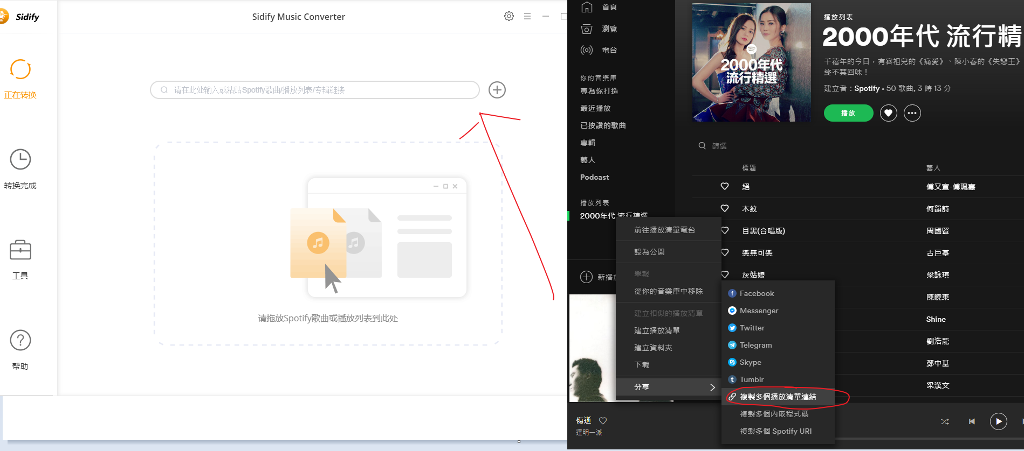Screen dimensions: 1024x451
Task: Click the 2000年代 流行精選 sidebar playlist
Action: [x=614, y=215]
